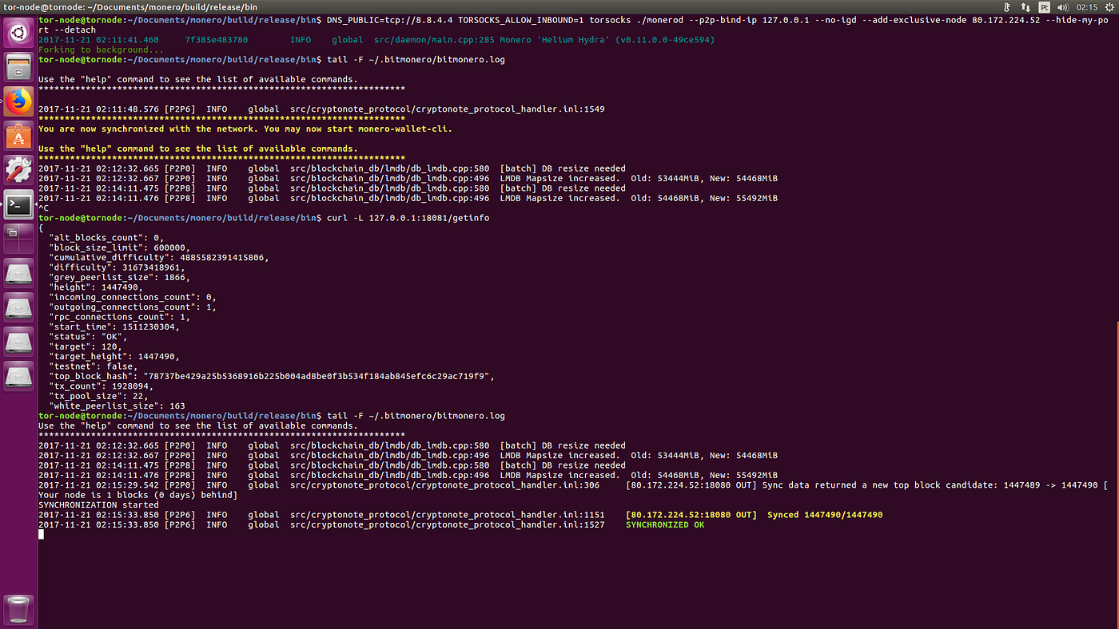Open the session power gear menu
This screenshot has height=629, width=1119.
pyautogui.click(x=1109, y=6)
